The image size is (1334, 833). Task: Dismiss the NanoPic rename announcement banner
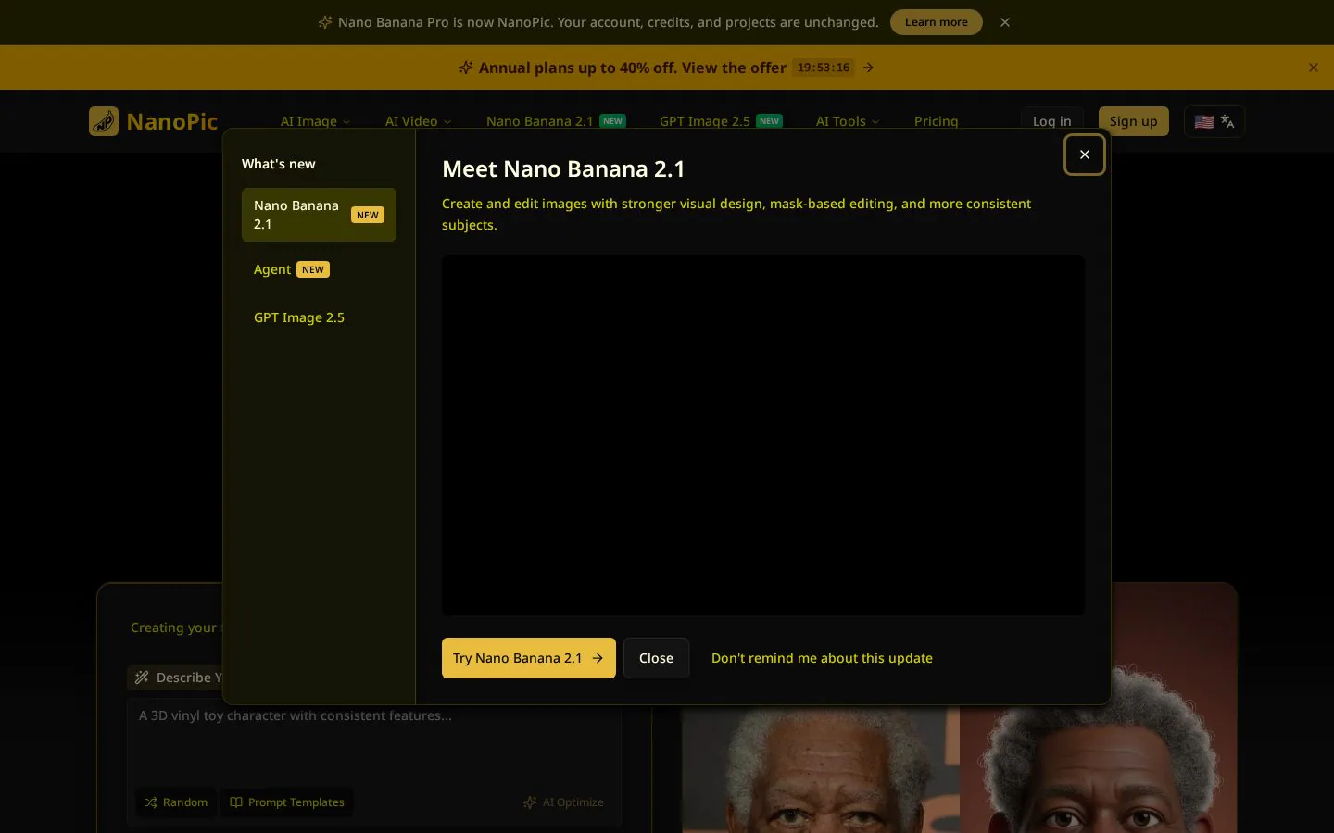tap(1005, 22)
